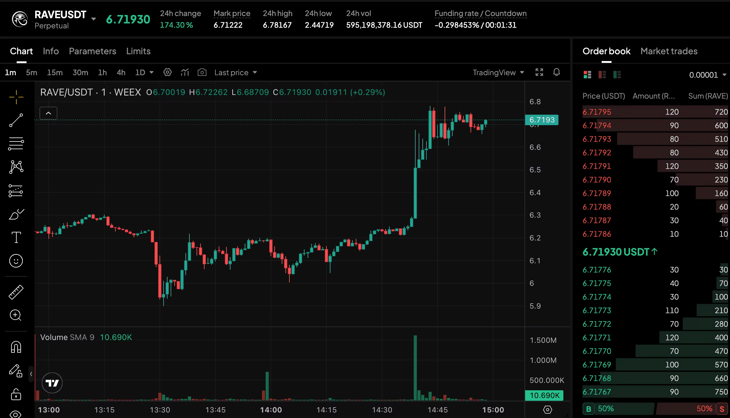Toggle magnet mode snapping
The image size is (730, 418).
click(x=16, y=347)
